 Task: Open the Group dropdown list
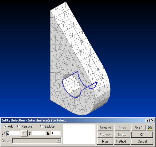pos(59,141)
